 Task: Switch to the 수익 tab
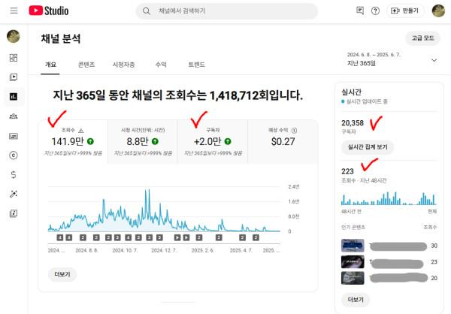coord(161,65)
